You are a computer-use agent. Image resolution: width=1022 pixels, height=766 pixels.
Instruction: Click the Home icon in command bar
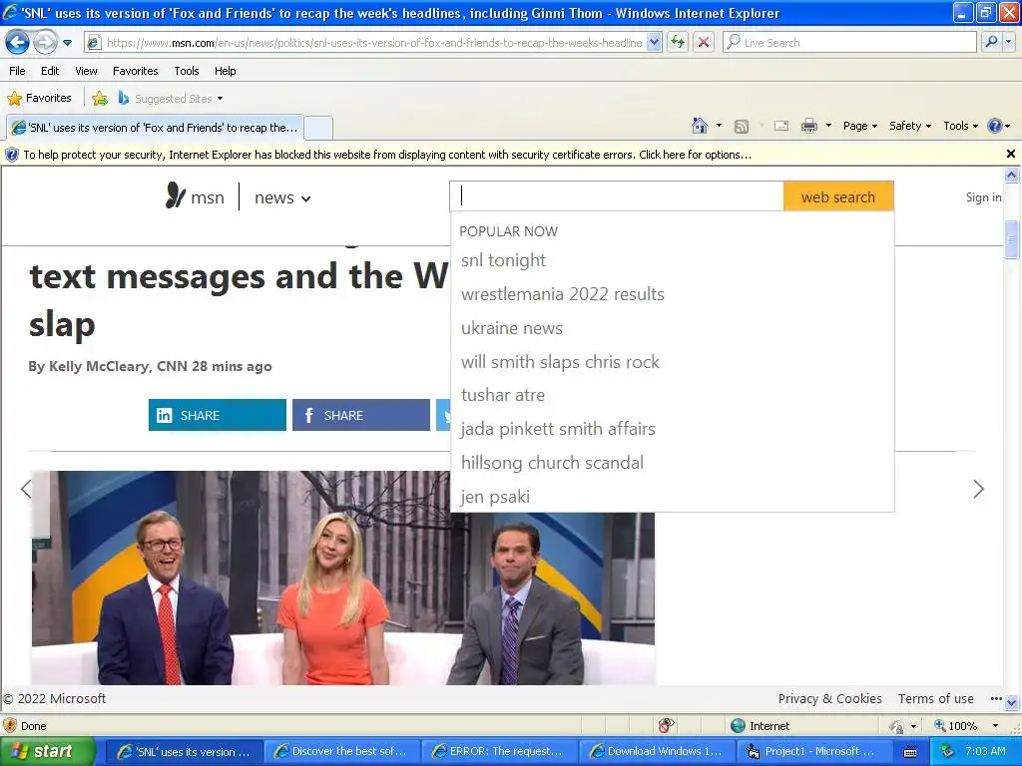(x=700, y=126)
